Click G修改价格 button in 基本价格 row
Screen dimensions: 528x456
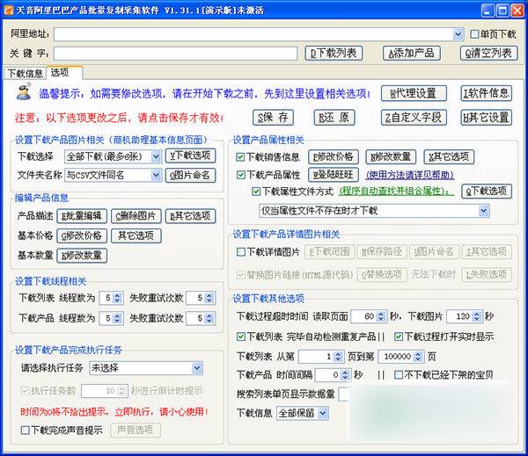click(x=82, y=235)
